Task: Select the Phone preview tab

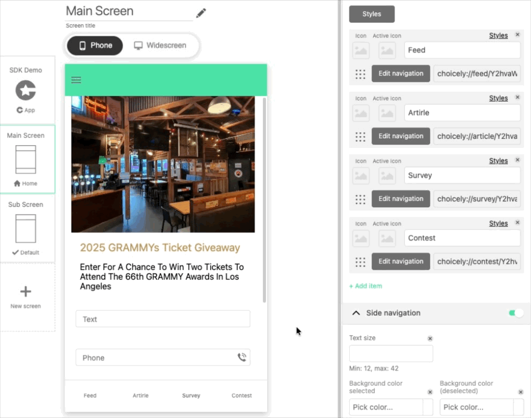Action: coord(94,46)
